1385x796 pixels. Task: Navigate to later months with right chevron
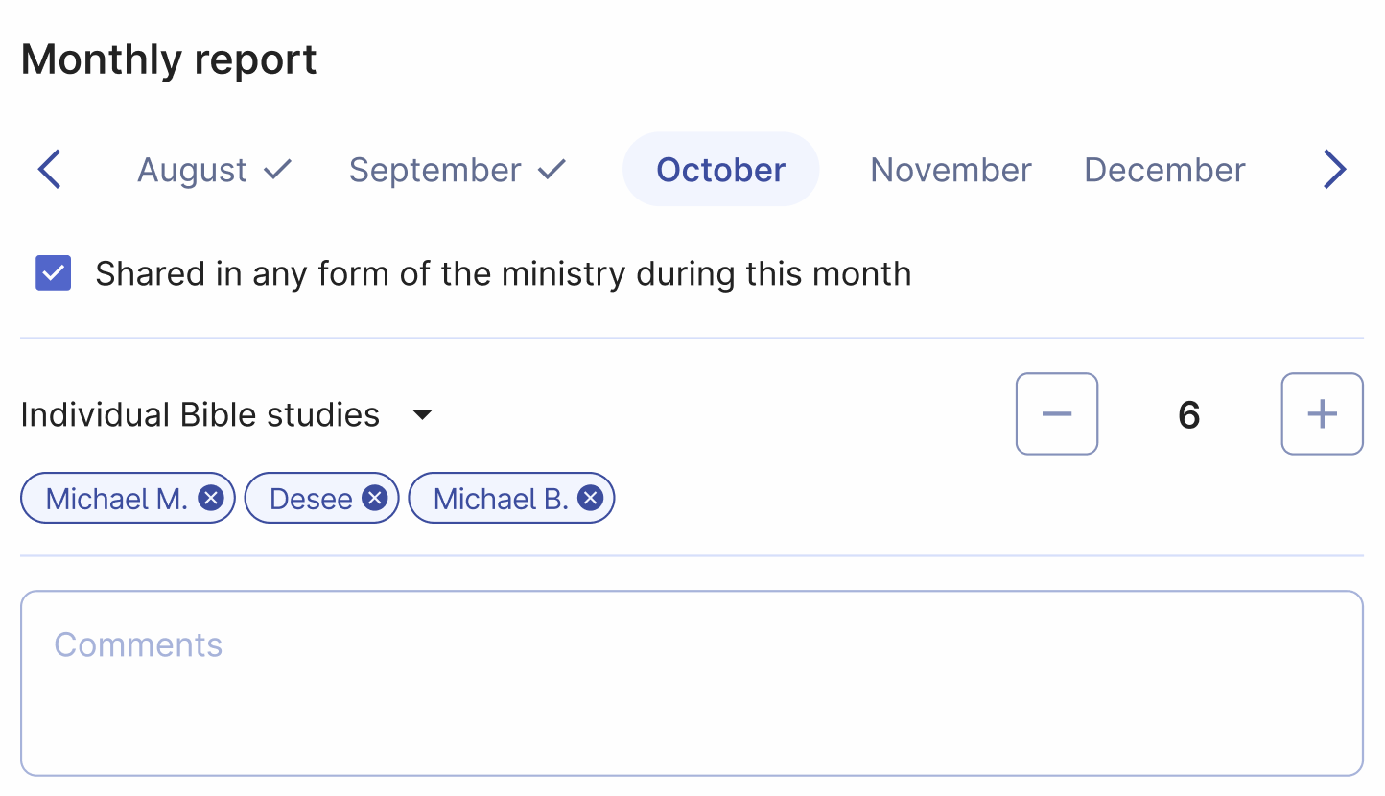[x=1334, y=169]
